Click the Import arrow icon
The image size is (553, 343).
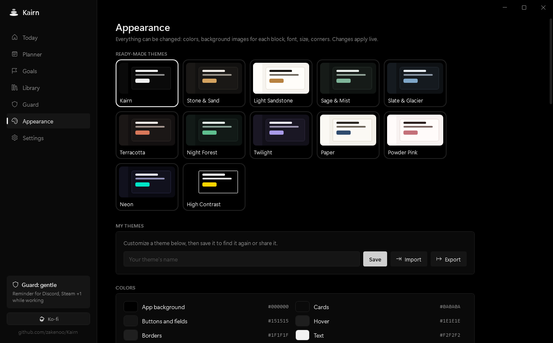399,259
